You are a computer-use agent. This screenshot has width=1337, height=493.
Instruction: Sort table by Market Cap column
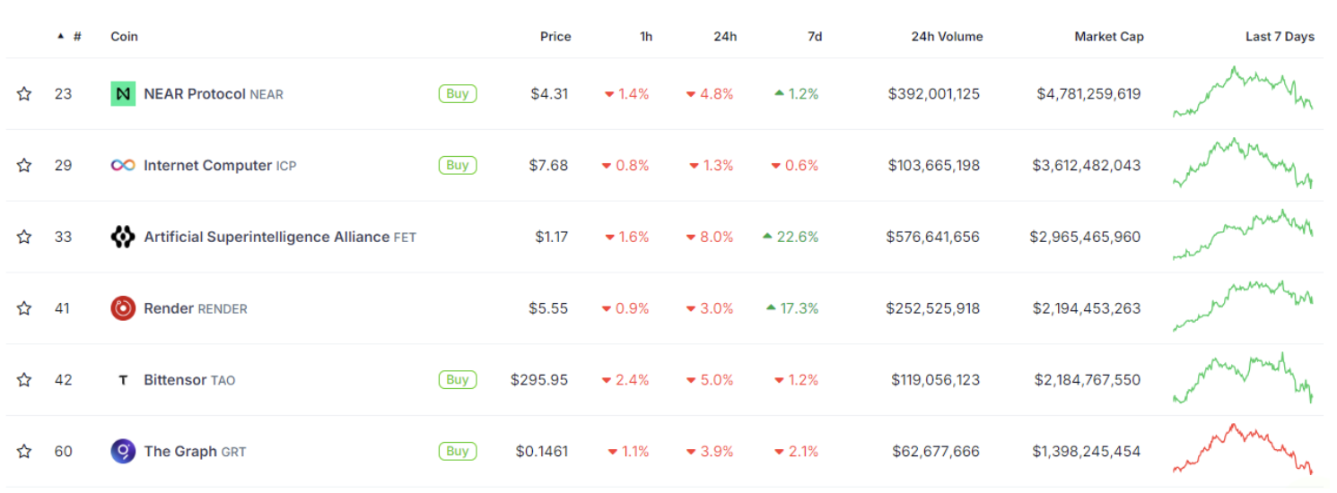pos(1109,37)
